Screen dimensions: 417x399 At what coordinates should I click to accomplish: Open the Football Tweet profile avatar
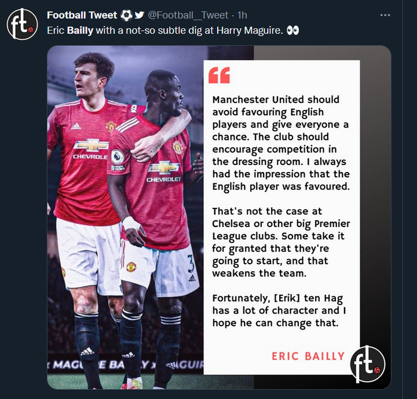click(x=23, y=24)
